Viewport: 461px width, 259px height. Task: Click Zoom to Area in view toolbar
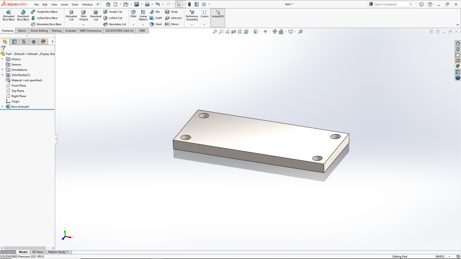pyautogui.click(x=221, y=32)
